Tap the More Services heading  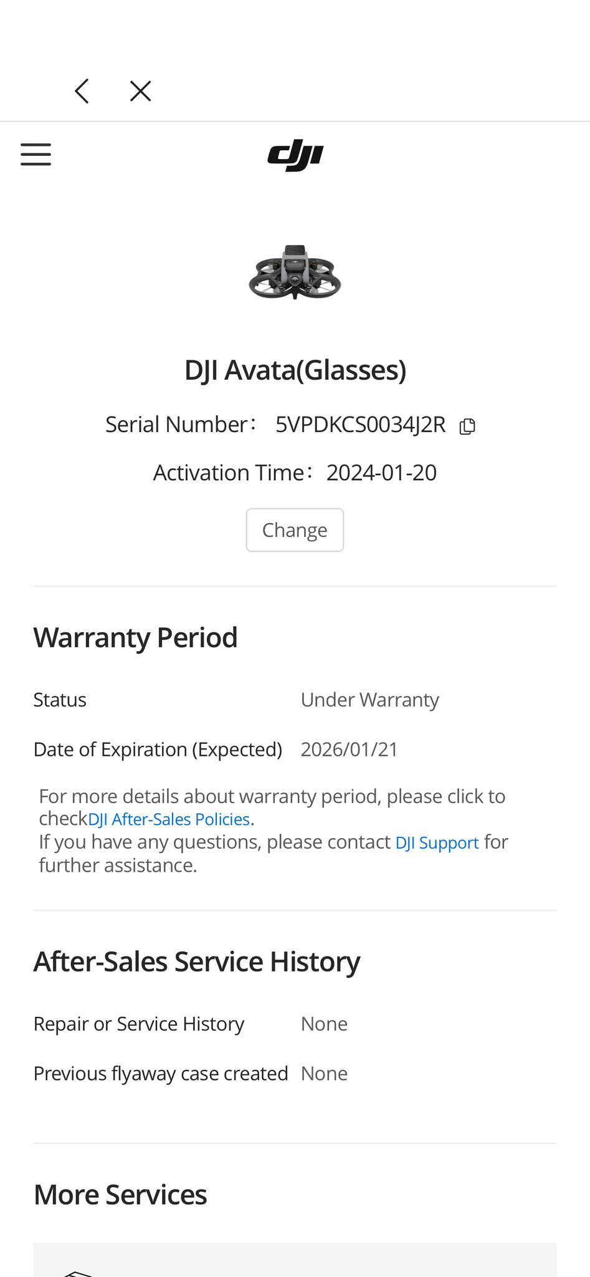tap(120, 1195)
